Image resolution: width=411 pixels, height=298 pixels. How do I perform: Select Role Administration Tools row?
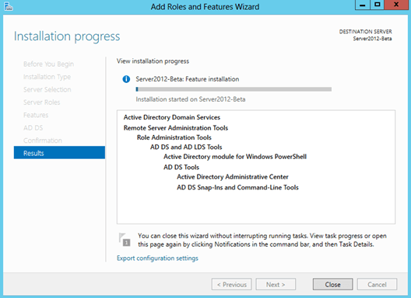point(174,137)
